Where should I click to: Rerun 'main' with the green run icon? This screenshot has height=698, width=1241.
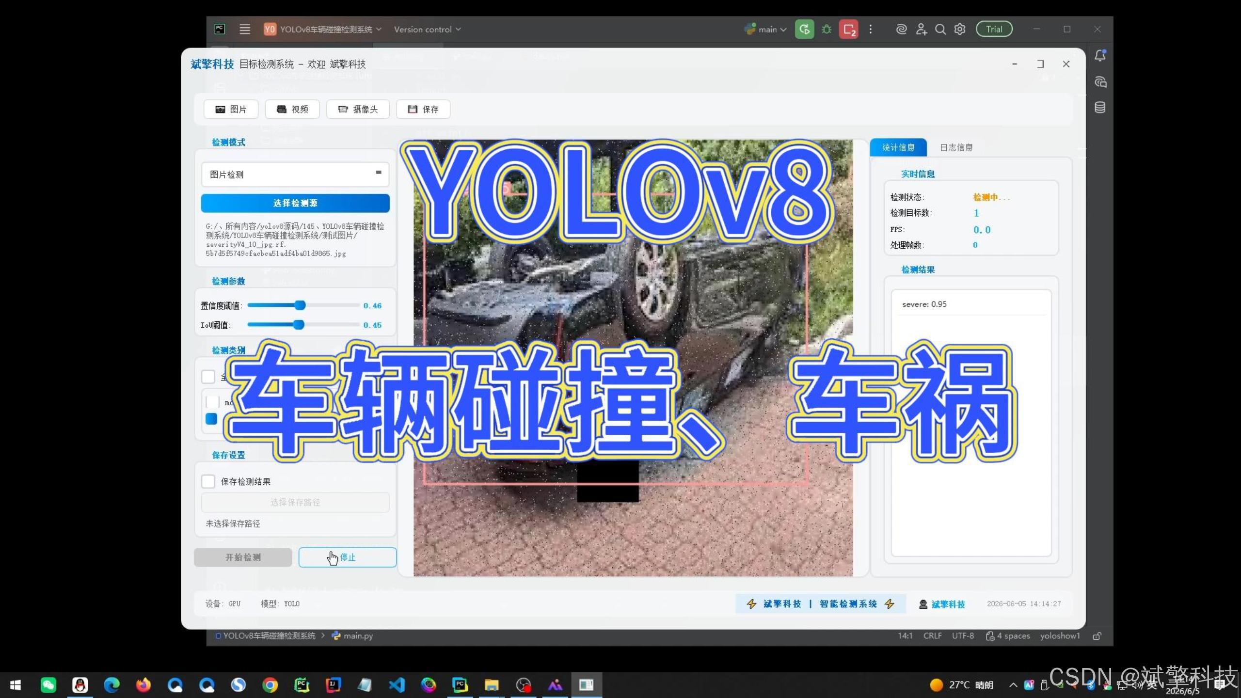(804, 29)
